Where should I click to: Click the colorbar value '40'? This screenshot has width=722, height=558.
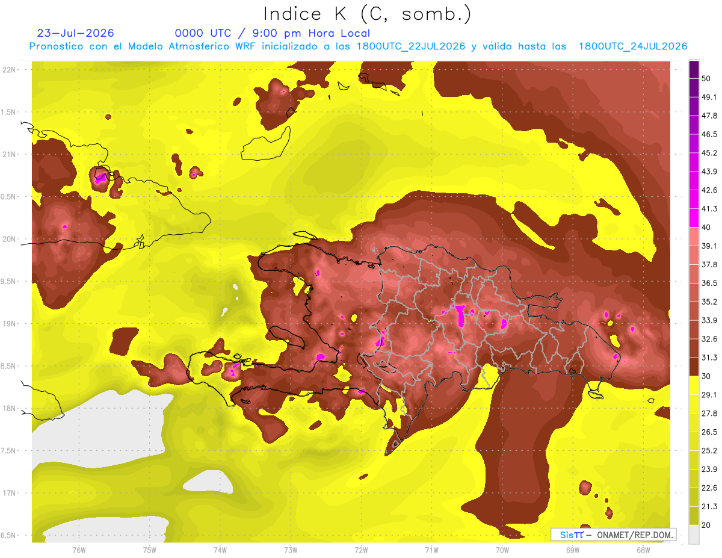click(707, 228)
